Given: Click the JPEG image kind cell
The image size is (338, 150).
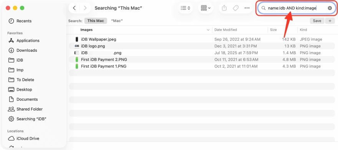Looking at the screenshot, I should click(x=311, y=39).
